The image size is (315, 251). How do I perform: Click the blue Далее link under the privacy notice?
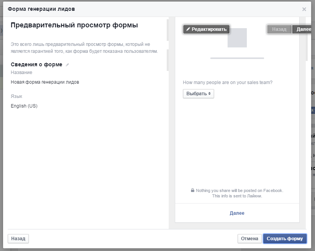point(237,213)
